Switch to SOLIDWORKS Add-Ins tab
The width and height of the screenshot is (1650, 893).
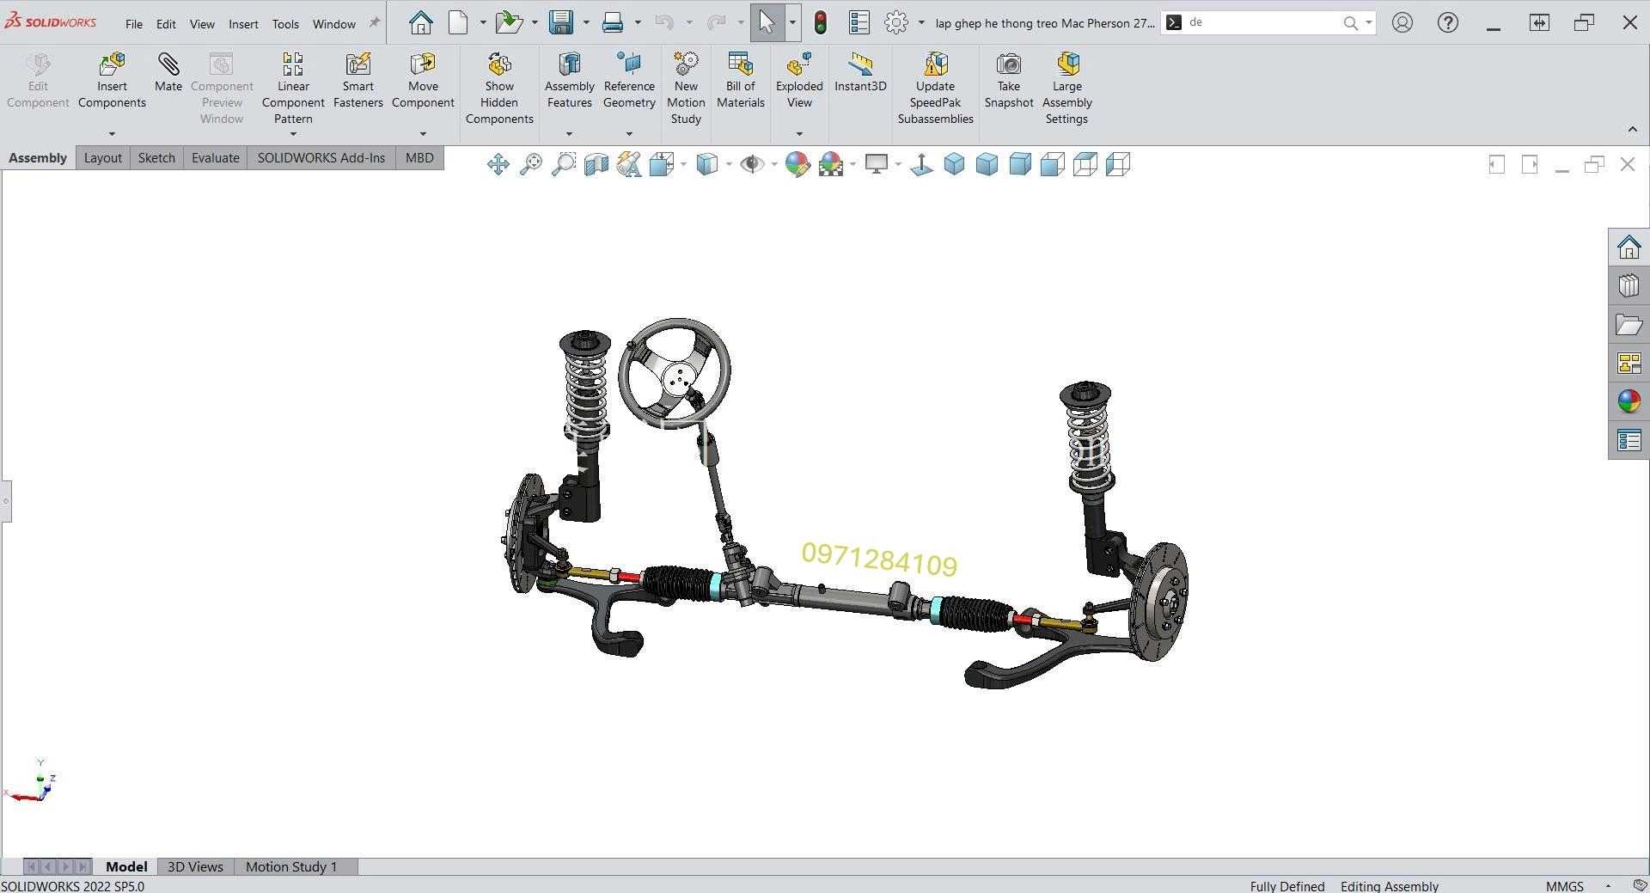(321, 158)
